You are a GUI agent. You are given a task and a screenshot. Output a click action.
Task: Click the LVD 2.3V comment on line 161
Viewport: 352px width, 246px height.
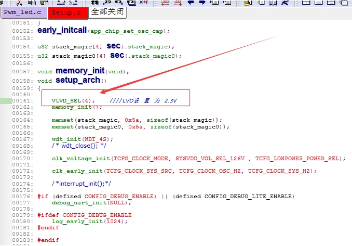[x=143, y=100]
